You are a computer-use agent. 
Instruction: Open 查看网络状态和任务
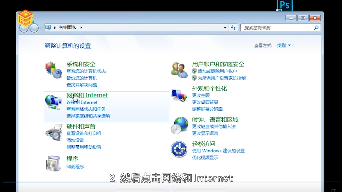86,109
